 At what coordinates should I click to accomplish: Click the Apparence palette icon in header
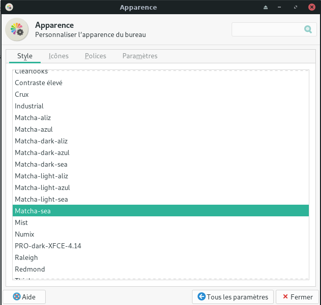point(17,30)
